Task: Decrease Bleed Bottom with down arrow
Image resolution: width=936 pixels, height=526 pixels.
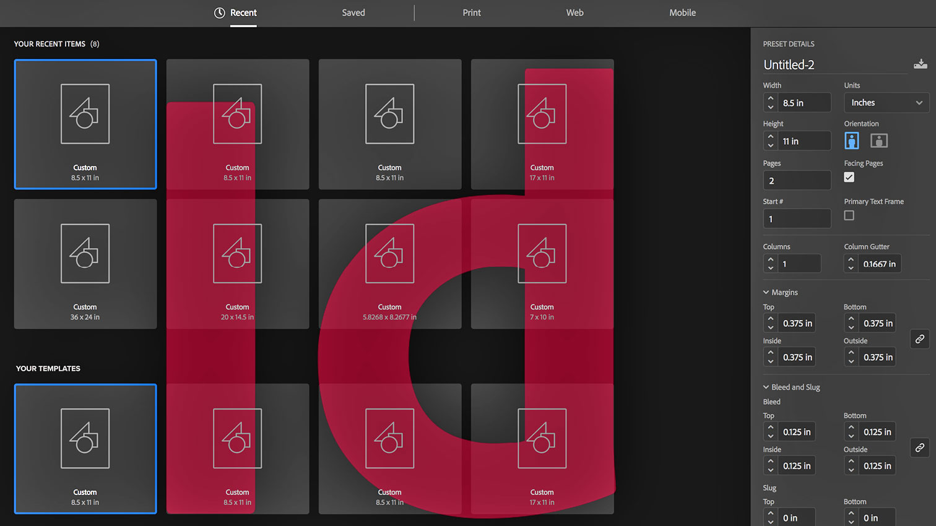Action: click(x=851, y=437)
